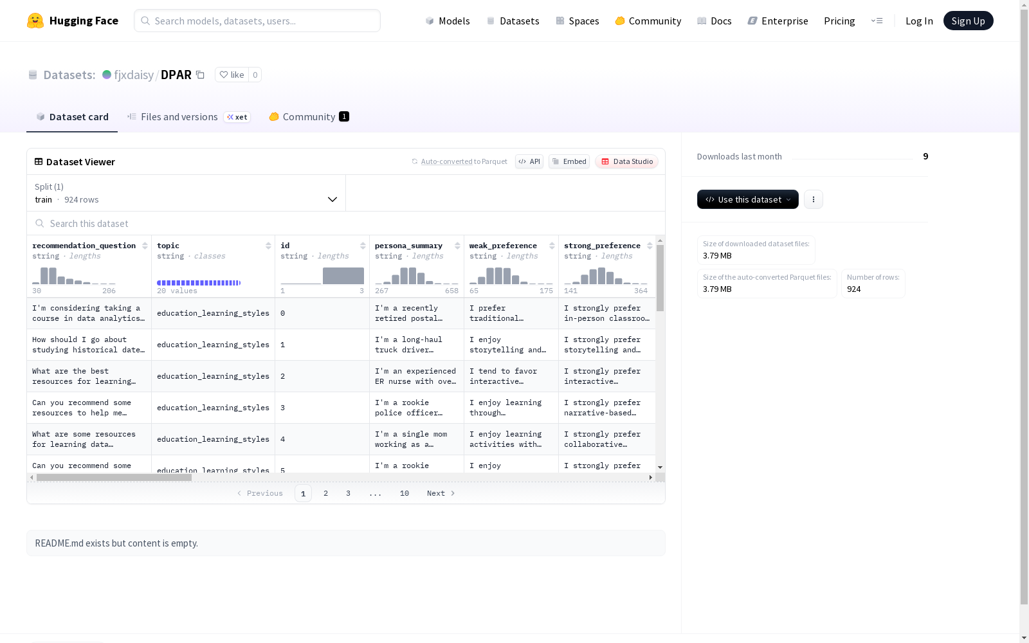The height and width of the screenshot is (643, 1029).
Task: Click the id lengths histogram
Action: tap(322, 276)
